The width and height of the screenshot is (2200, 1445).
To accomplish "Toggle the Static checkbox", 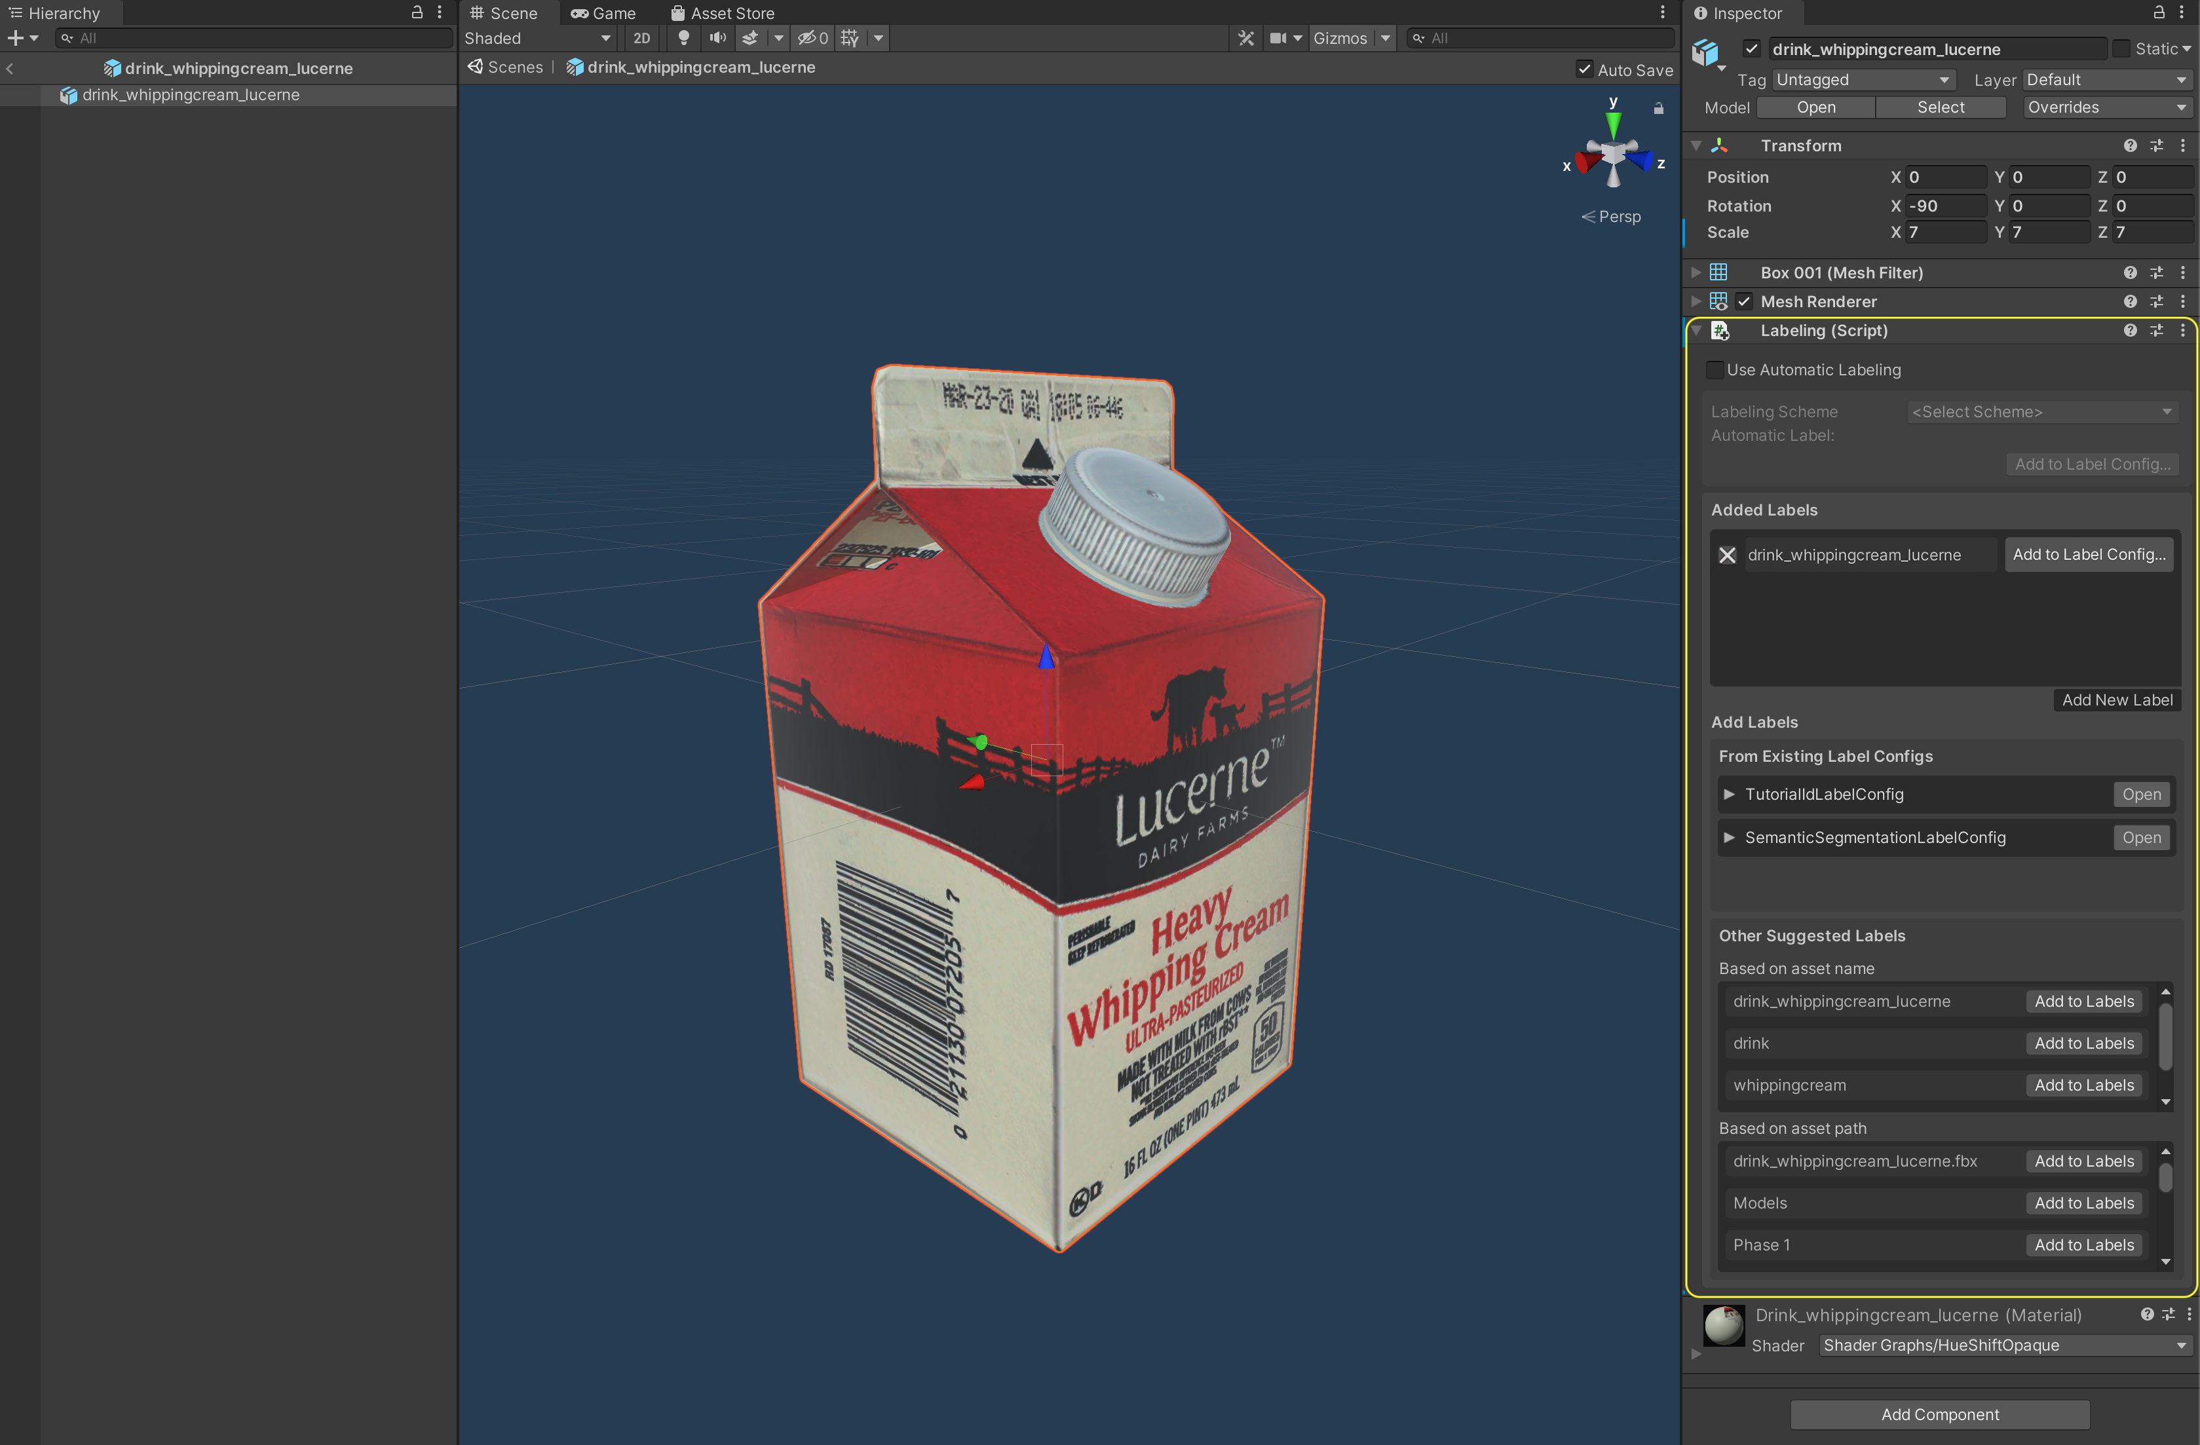I will pyautogui.click(x=2121, y=49).
